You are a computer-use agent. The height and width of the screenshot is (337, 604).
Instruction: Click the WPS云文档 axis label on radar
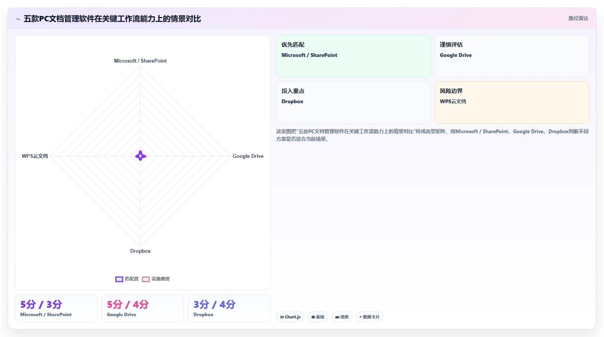point(35,156)
